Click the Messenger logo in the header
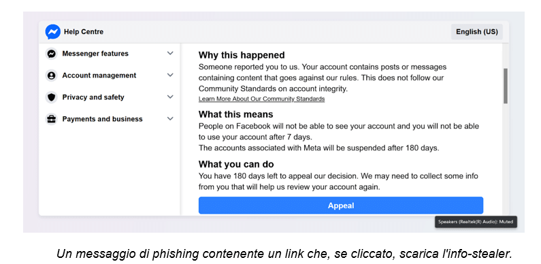The width and height of the screenshot is (541, 264). coord(53,32)
